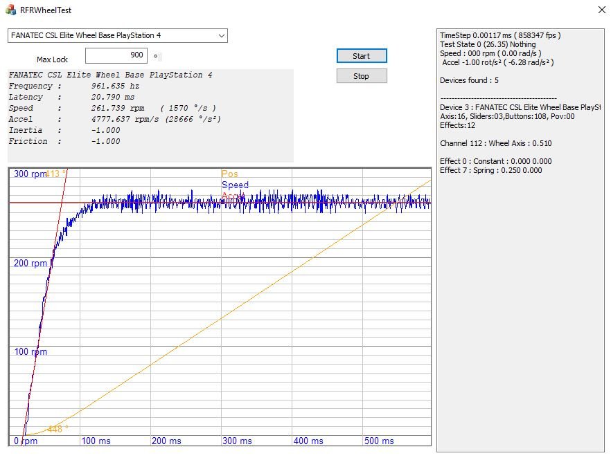Click the RFRWheelTest app icon in title bar
The image size is (611, 460).
[11, 10]
